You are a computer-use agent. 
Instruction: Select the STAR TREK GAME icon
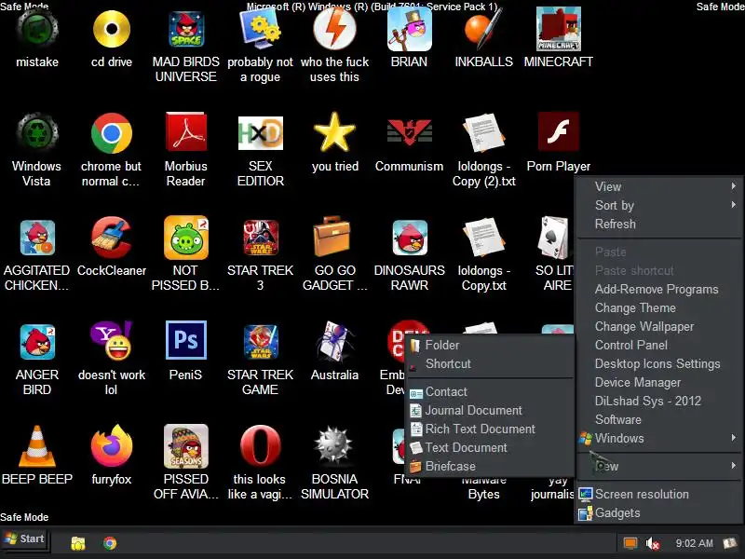point(261,342)
